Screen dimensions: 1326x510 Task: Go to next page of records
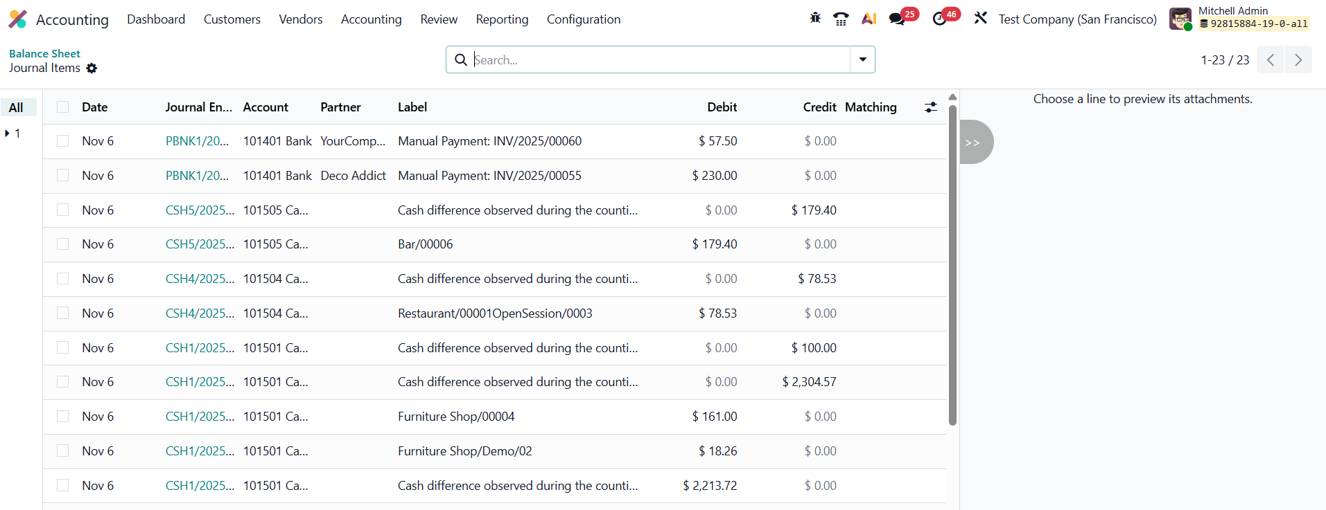1298,60
